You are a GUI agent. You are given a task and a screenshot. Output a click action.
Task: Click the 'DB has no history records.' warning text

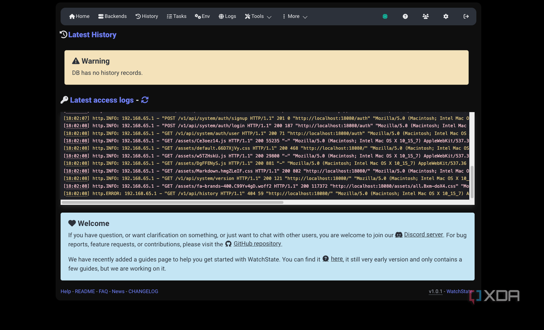(107, 73)
